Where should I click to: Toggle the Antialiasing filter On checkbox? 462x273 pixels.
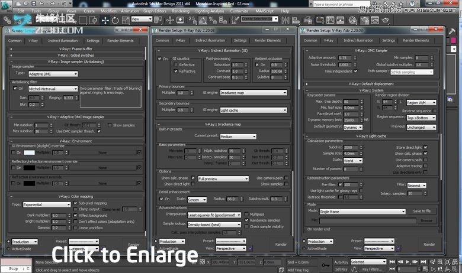15,88
